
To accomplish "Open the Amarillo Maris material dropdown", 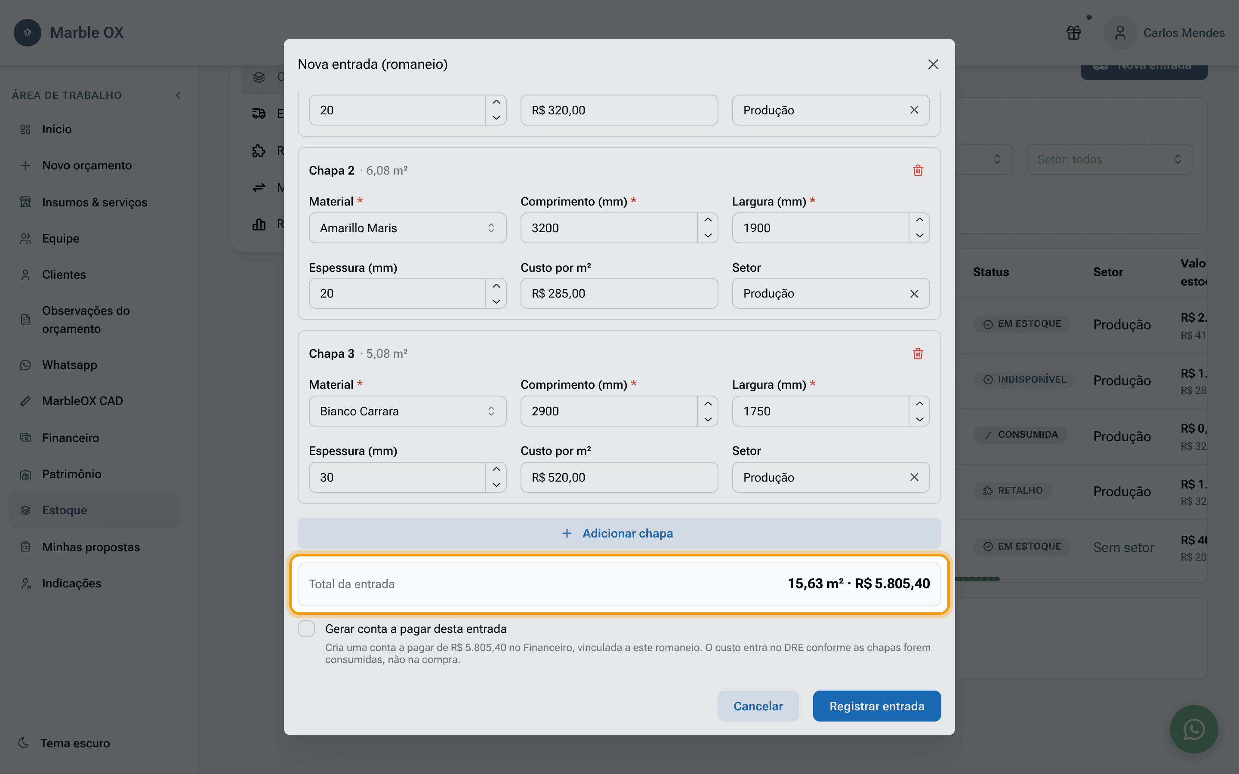I will click(x=407, y=228).
